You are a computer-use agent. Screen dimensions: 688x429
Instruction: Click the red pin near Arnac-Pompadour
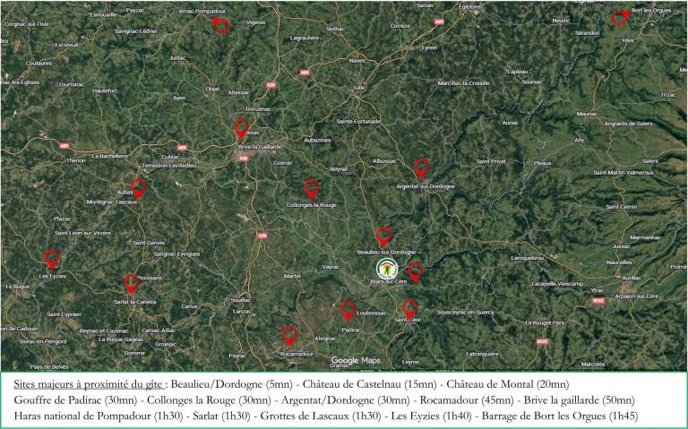pyautogui.click(x=221, y=25)
